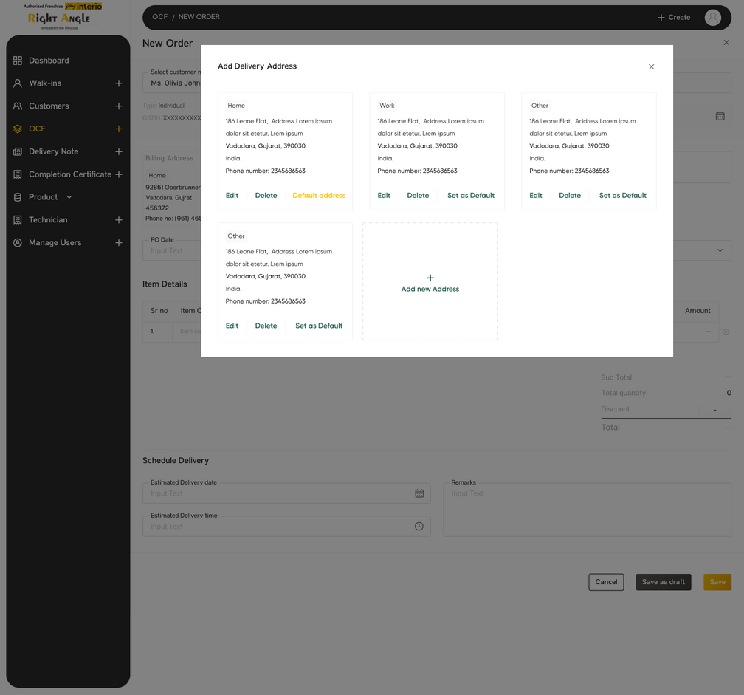
Task: Set the Work address as default
Action: (x=471, y=196)
